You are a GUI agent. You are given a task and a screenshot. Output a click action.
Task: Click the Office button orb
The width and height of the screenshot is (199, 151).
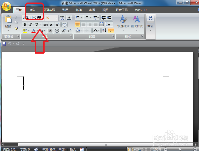[x=7, y=6]
